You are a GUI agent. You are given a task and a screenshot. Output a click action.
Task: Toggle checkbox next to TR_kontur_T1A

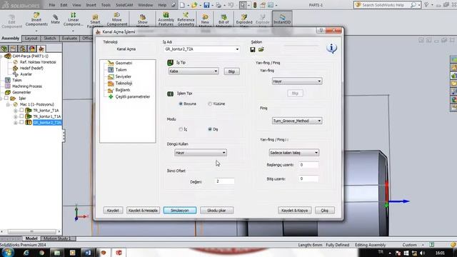[21, 110]
